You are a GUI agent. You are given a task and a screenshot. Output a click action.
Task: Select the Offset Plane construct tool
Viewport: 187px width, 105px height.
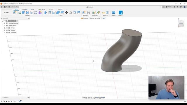94,13
